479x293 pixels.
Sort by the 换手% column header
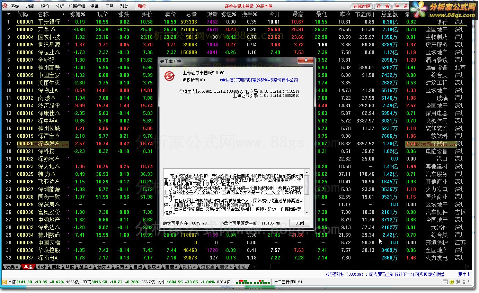pos(249,14)
